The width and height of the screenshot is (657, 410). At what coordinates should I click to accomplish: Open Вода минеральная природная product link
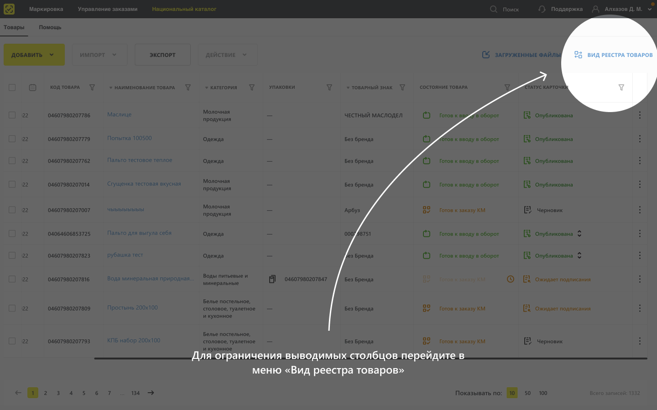tap(151, 278)
